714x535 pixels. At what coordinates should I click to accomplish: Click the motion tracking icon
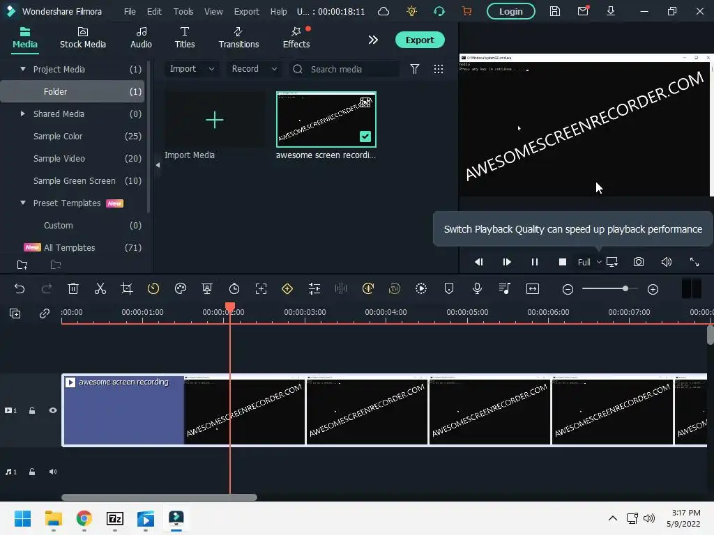click(x=261, y=288)
